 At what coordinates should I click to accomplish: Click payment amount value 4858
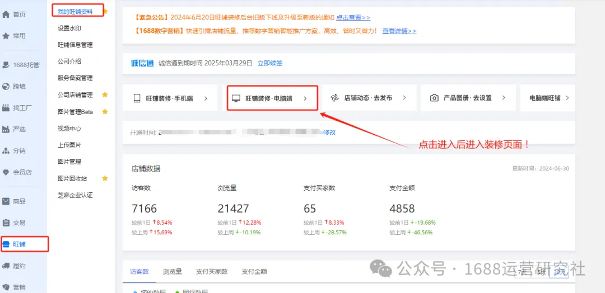click(x=402, y=209)
